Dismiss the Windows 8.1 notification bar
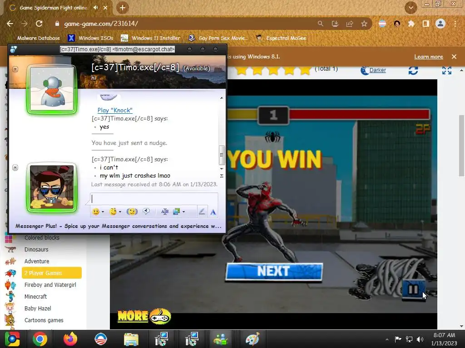The image size is (465, 348). point(454,57)
